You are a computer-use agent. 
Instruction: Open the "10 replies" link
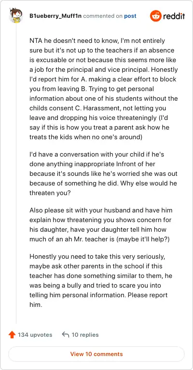click(x=85, y=335)
